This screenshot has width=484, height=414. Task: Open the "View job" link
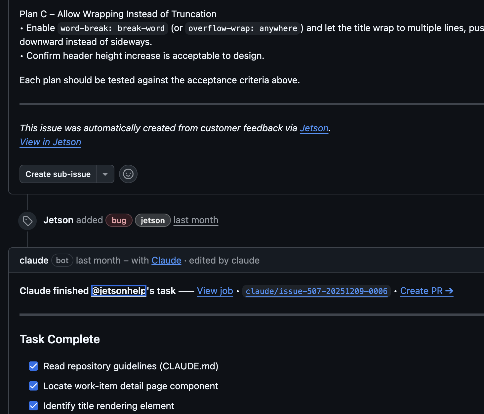(x=215, y=291)
